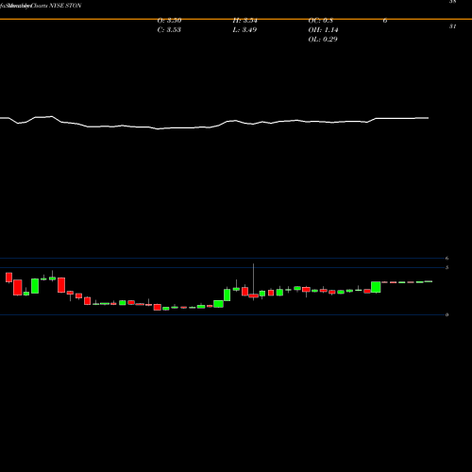Click the last large green candle
The height and width of the screenshot is (472, 472).
(376, 287)
